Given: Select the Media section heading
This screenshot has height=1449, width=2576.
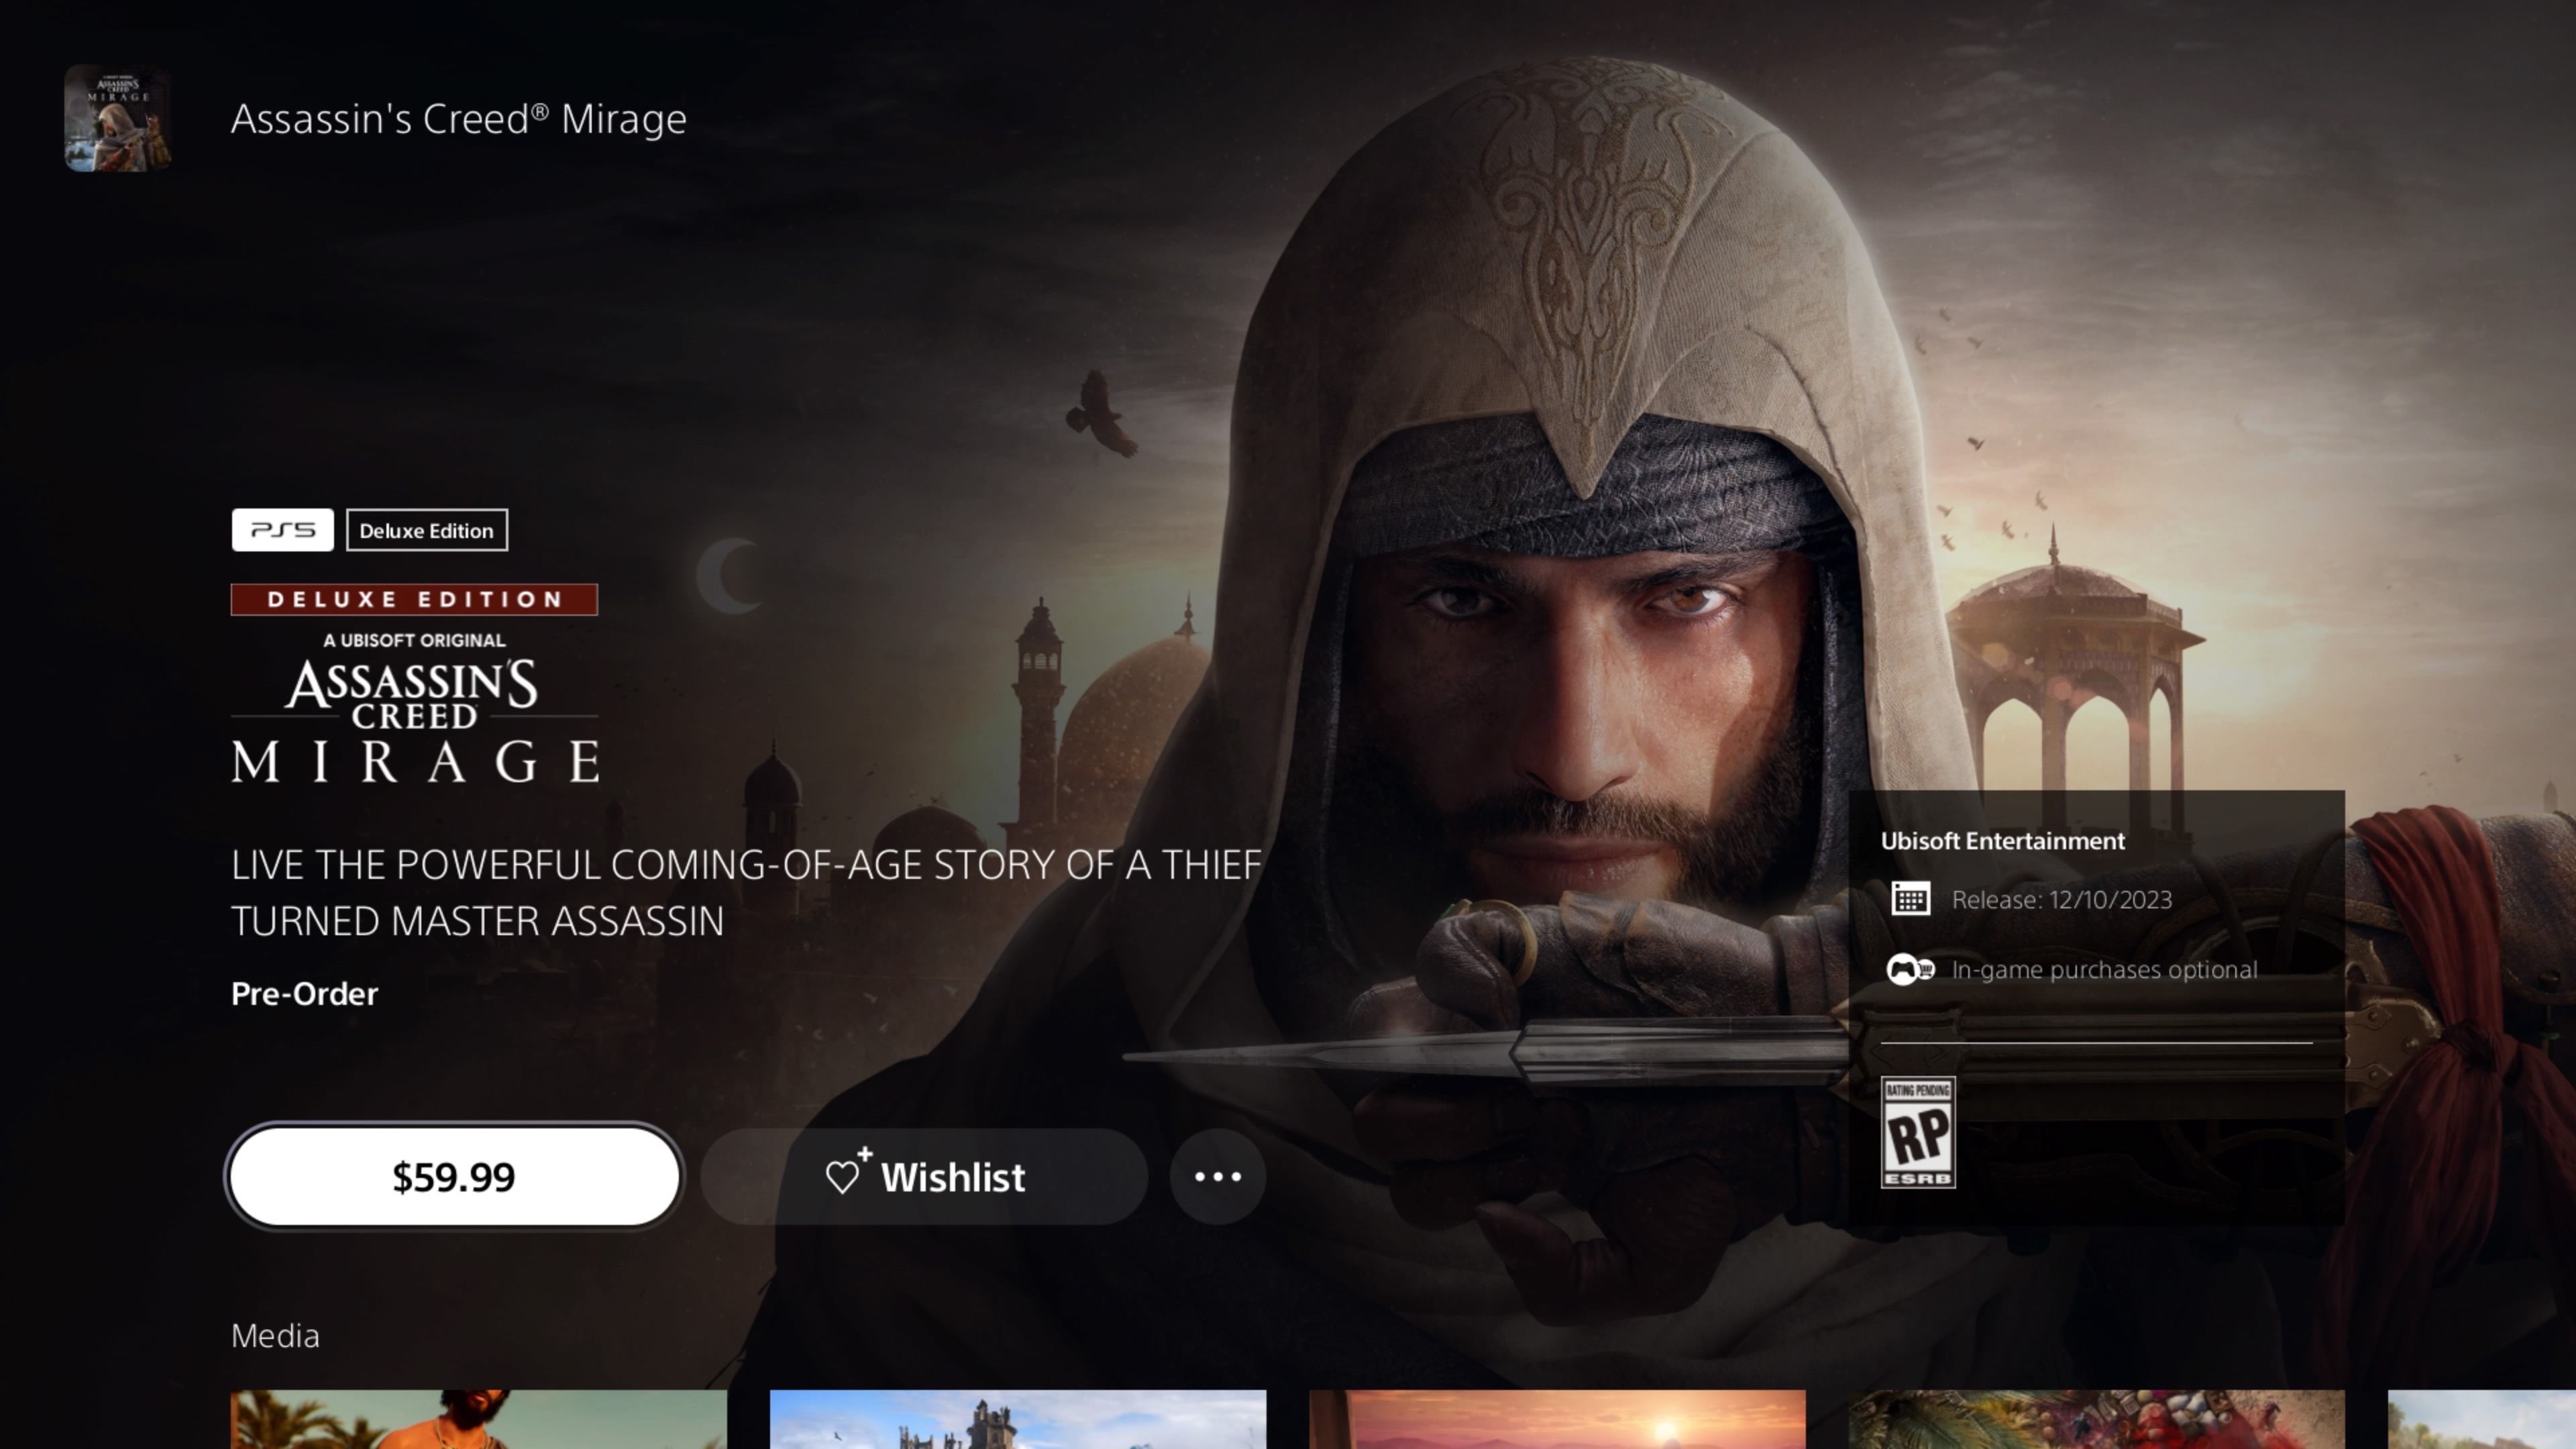Looking at the screenshot, I should (x=275, y=1335).
